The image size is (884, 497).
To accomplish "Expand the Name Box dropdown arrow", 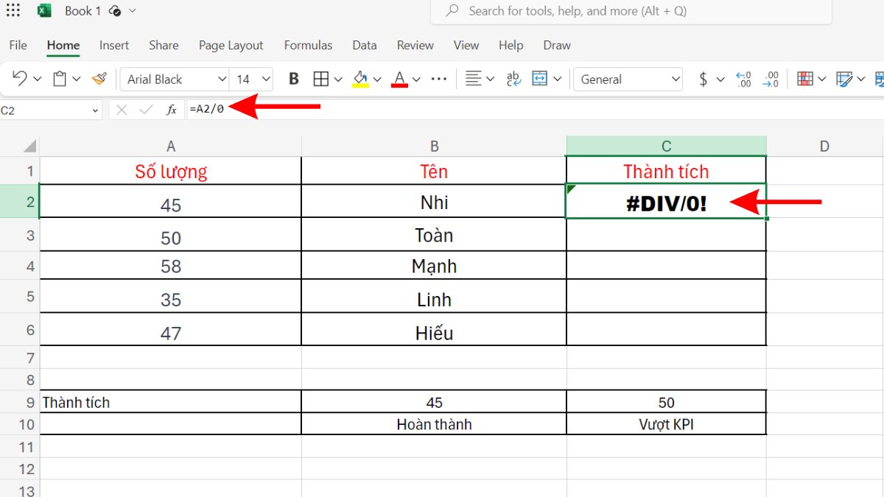I will [x=95, y=110].
